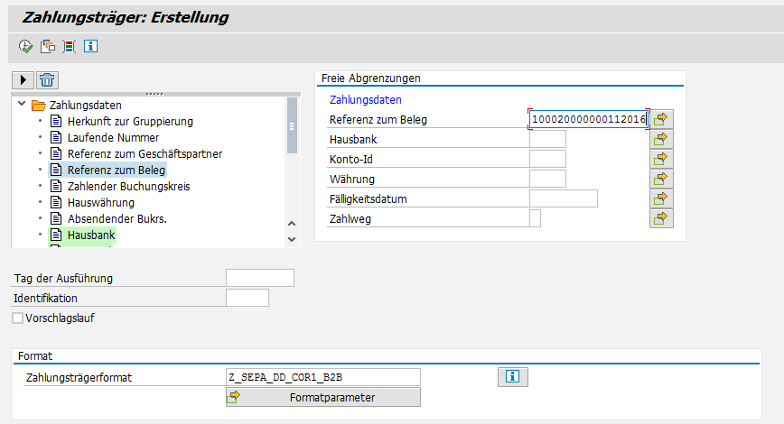This screenshot has width=784, height=424.
Task: Click the Get Variant toolbar icon
Action: [48, 46]
